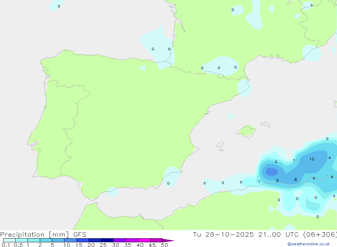Click the map rainfall value '8'

click(296, 180)
